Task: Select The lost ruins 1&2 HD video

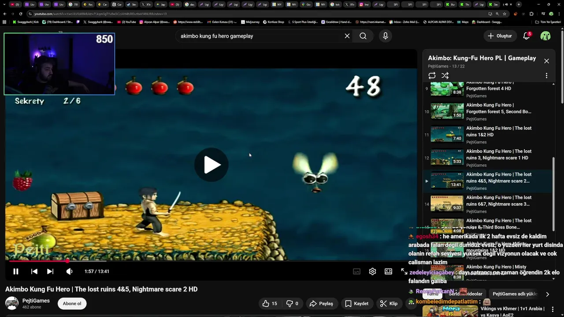Action: 487,135
